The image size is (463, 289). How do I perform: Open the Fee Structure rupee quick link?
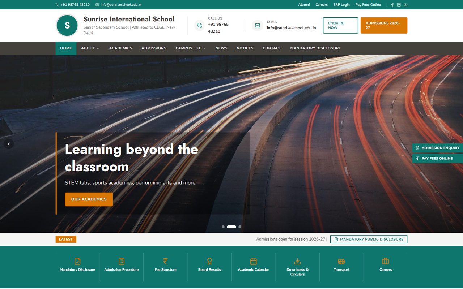(x=165, y=267)
